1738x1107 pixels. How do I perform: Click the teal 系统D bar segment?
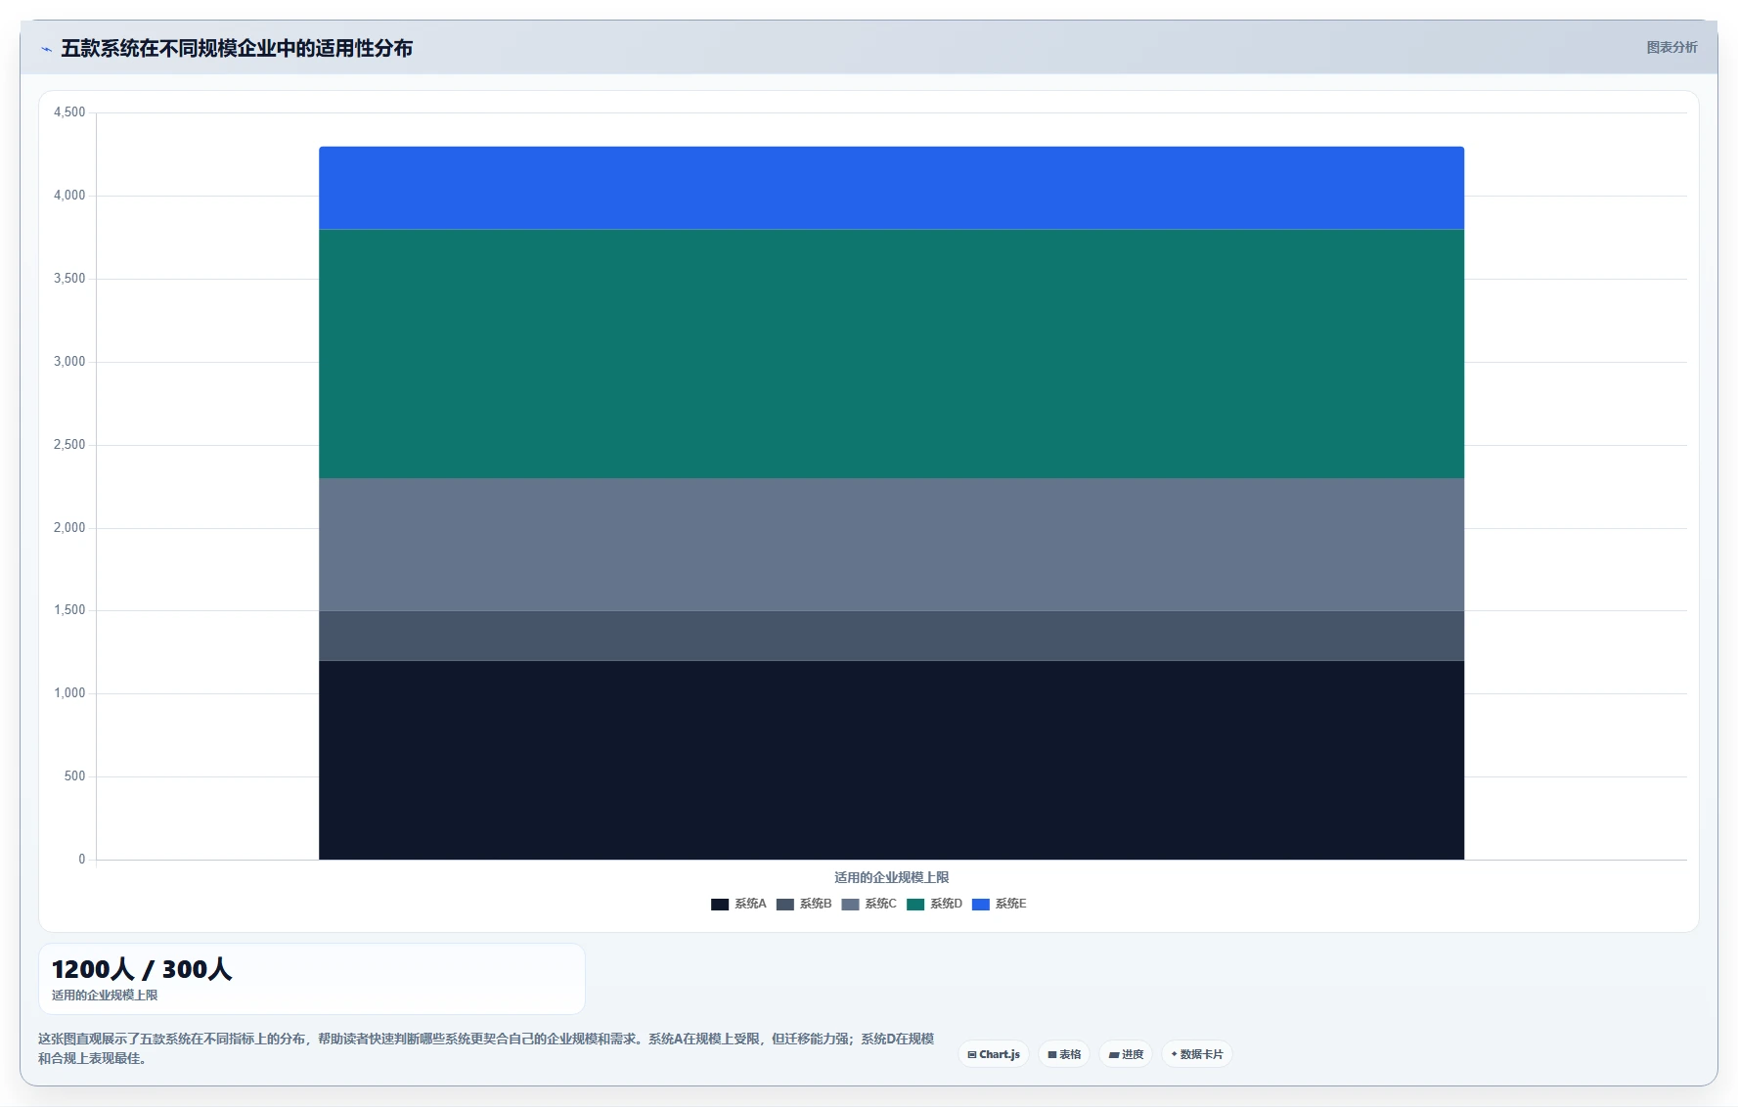pyautogui.click(x=891, y=354)
